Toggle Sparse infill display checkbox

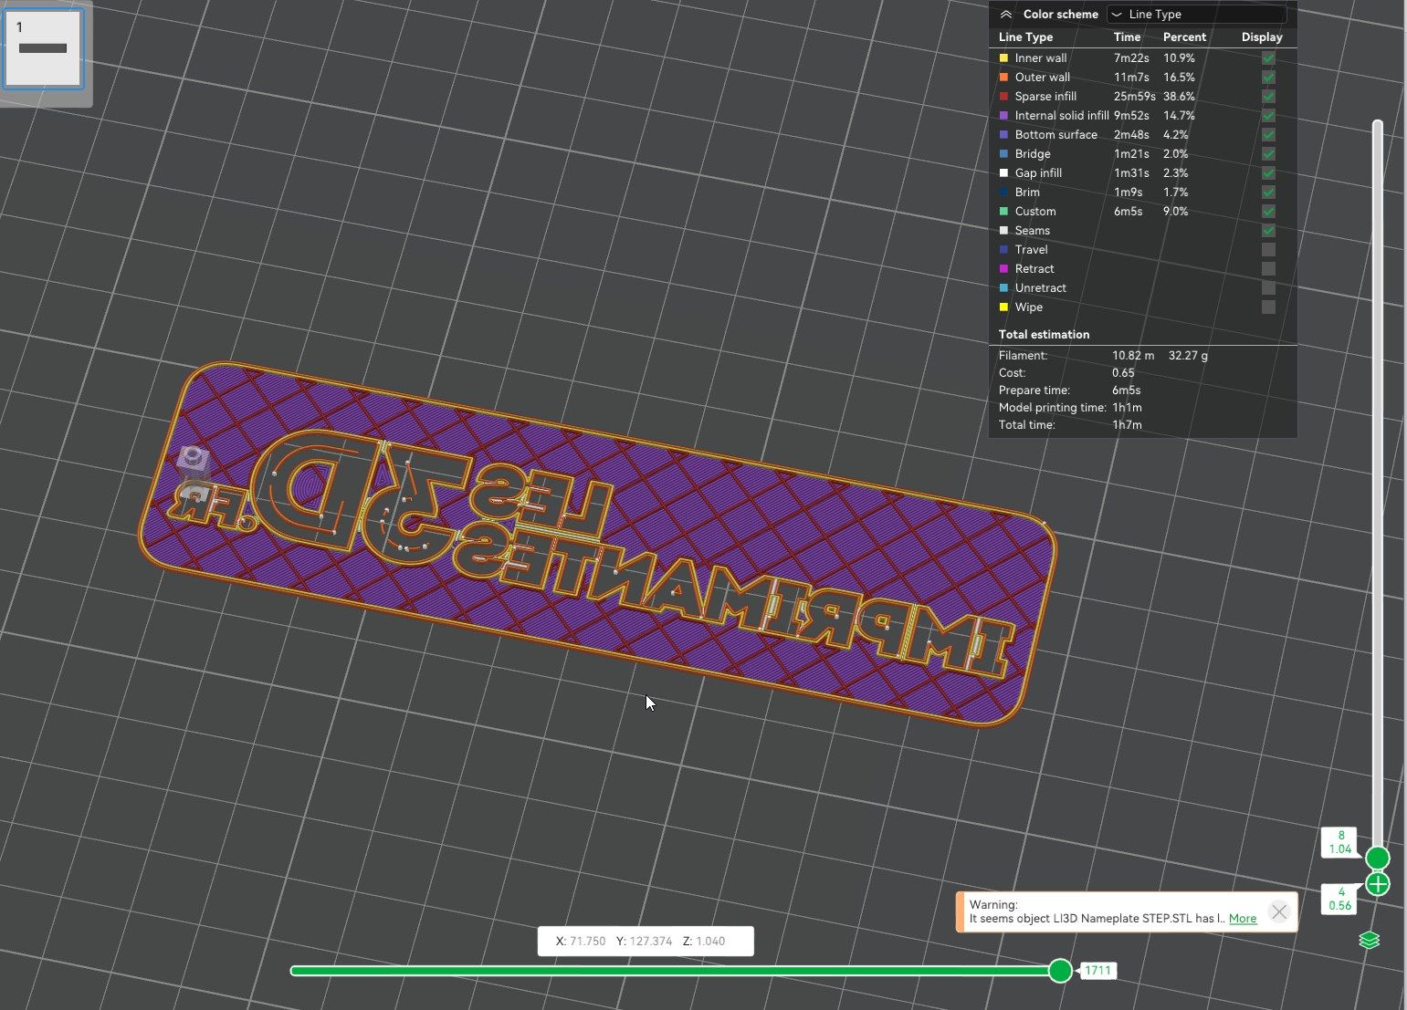(x=1268, y=96)
